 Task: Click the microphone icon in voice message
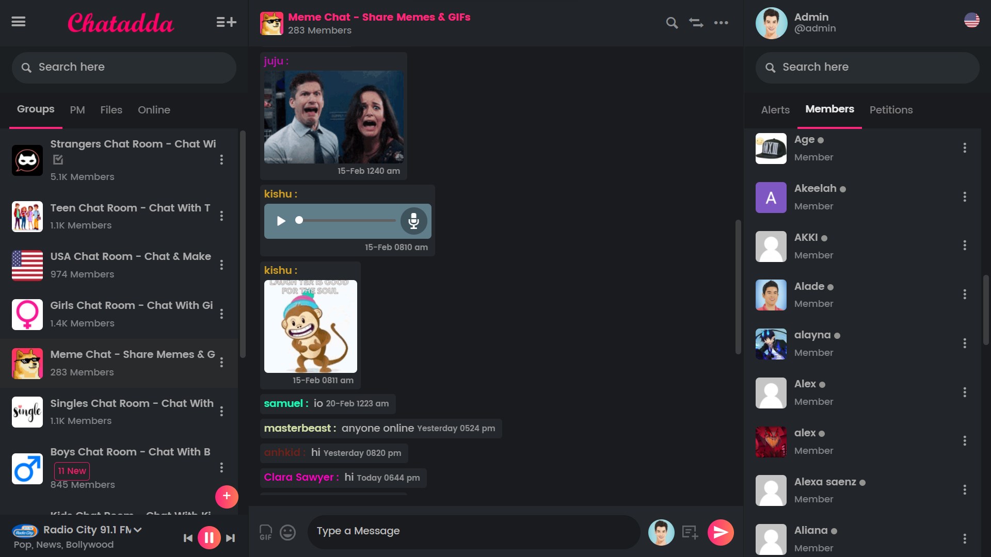click(414, 220)
